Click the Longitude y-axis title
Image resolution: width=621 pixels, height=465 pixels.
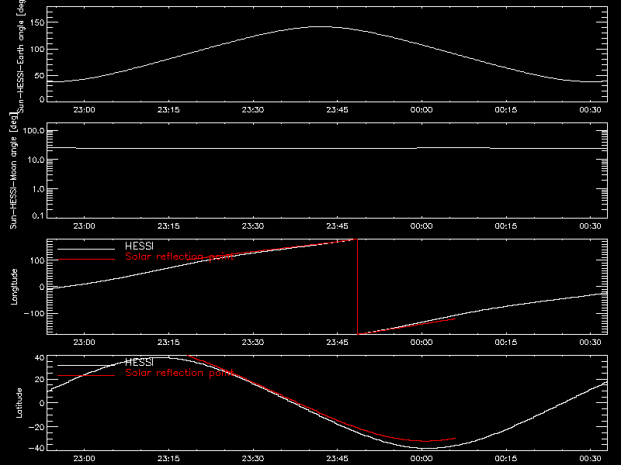(14, 287)
